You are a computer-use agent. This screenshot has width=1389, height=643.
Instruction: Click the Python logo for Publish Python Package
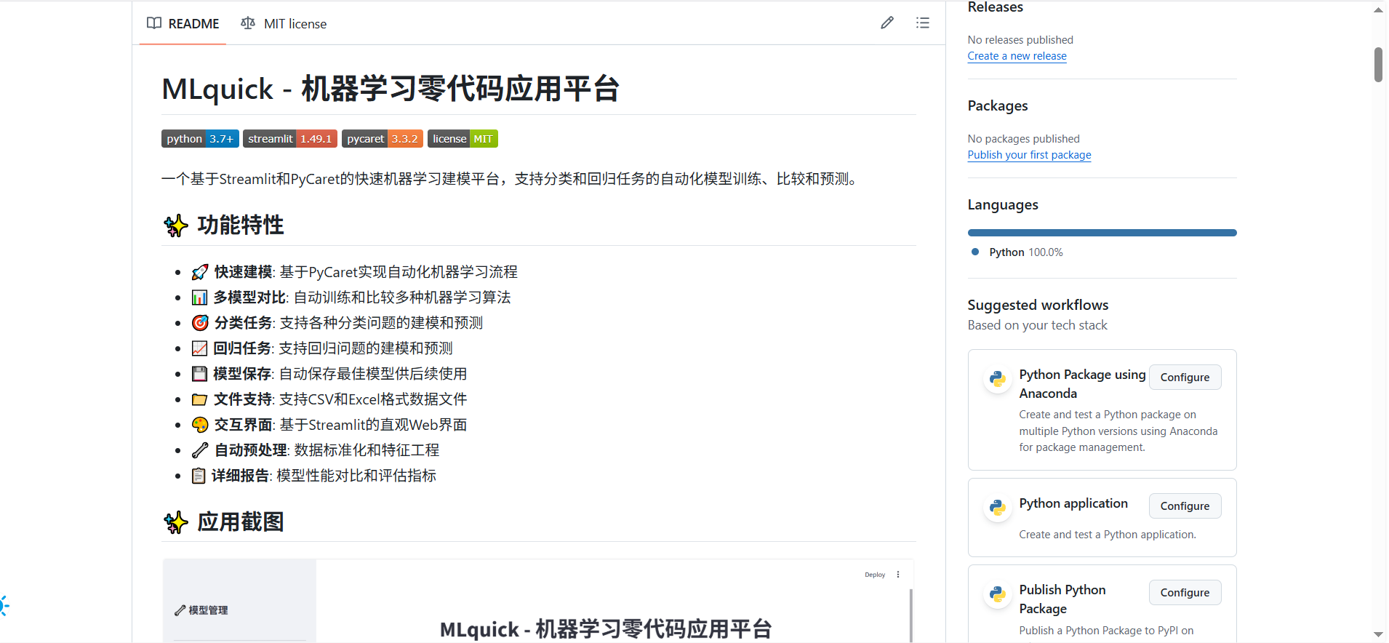[998, 594]
